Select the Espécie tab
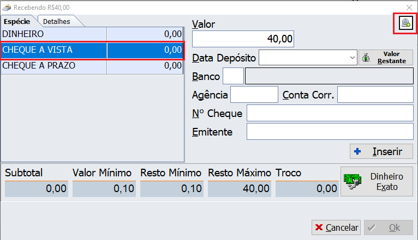Image resolution: width=418 pixels, height=240 pixels. [x=17, y=21]
